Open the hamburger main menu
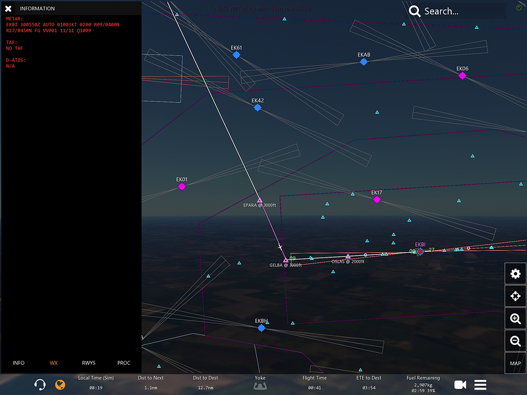Image resolution: width=527 pixels, height=395 pixels. tap(480, 384)
